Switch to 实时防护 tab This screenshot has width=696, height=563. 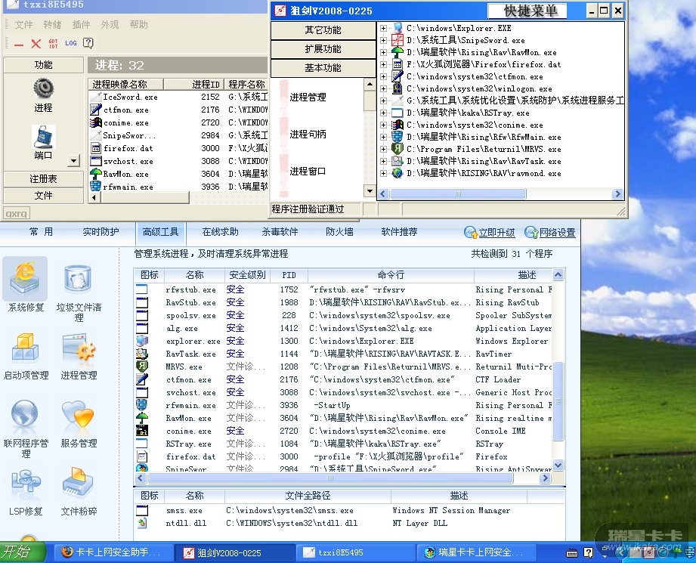click(x=101, y=232)
